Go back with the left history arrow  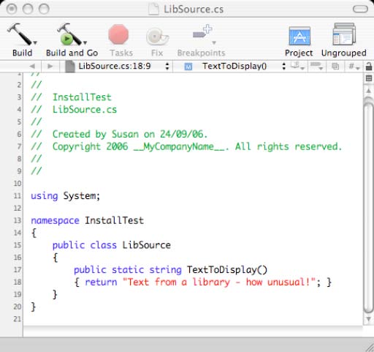pyautogui.click(x=32, y=66)
